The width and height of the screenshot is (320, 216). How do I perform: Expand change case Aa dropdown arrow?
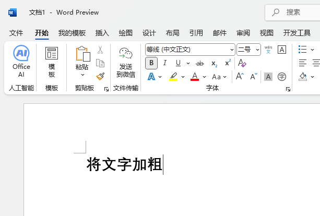(224, 77)
